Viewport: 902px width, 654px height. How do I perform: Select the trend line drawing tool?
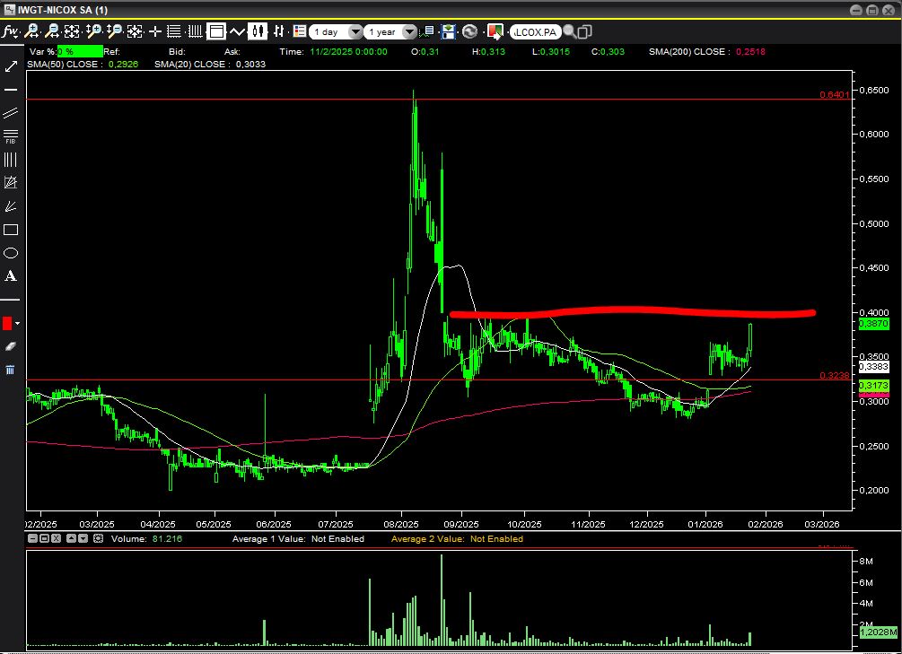(x=11, y=67)
